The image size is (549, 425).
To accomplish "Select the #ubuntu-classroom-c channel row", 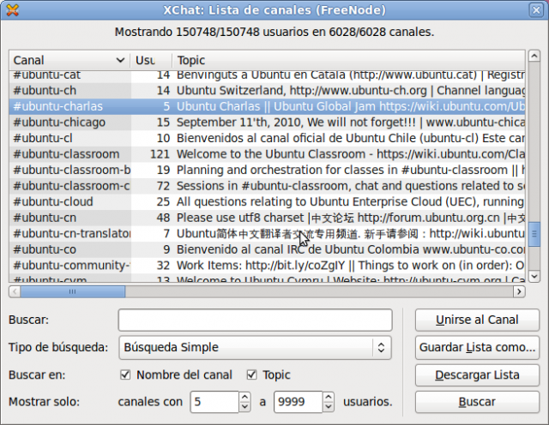I will click(x=267, y=186).
